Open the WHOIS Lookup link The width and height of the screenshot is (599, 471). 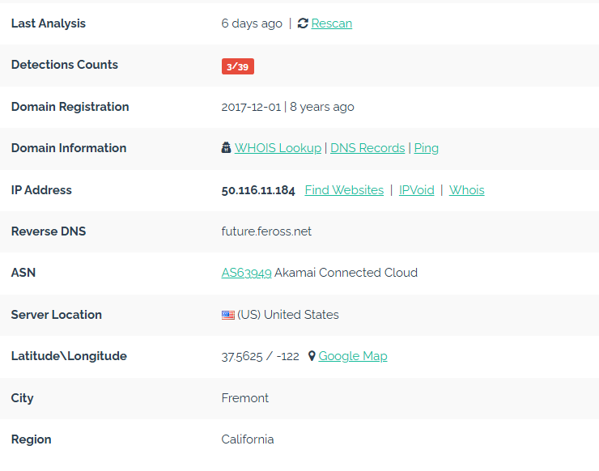tap(278, 148)
